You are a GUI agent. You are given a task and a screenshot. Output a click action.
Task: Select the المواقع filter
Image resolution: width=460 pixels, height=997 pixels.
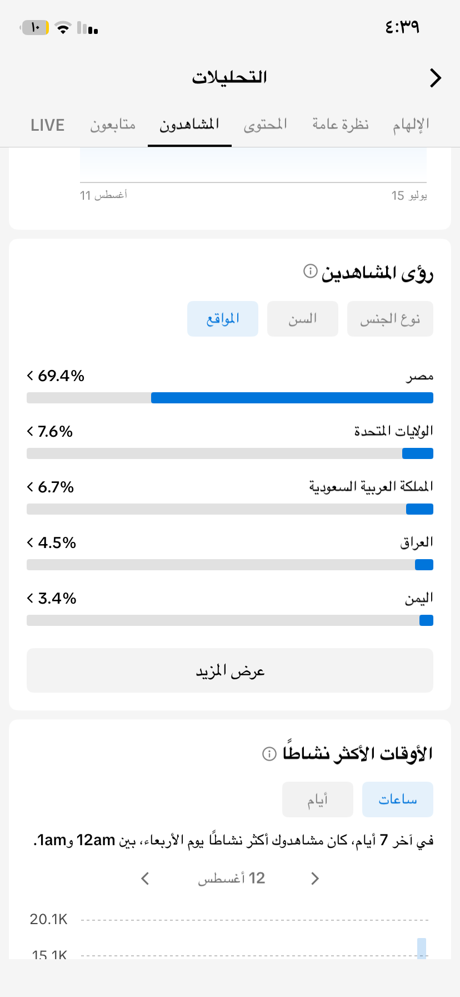[223, 319]
